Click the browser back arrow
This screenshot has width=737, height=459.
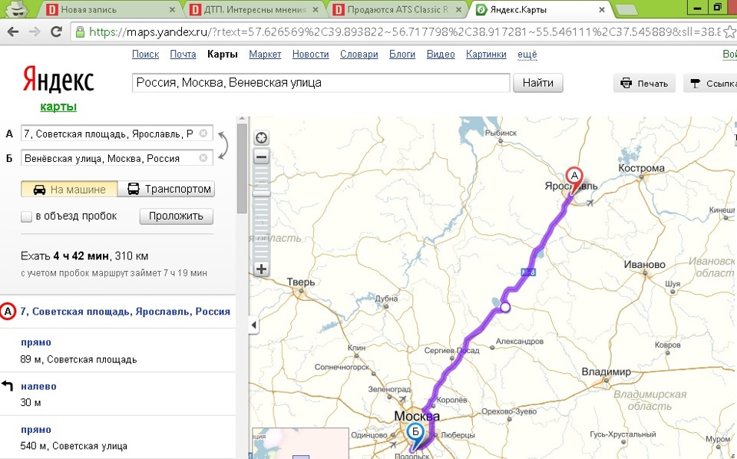(x=13, y=32)
